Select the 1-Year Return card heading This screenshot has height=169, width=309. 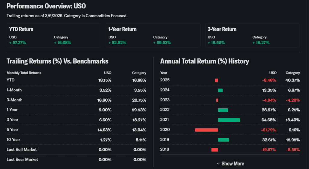coord(123,29)
